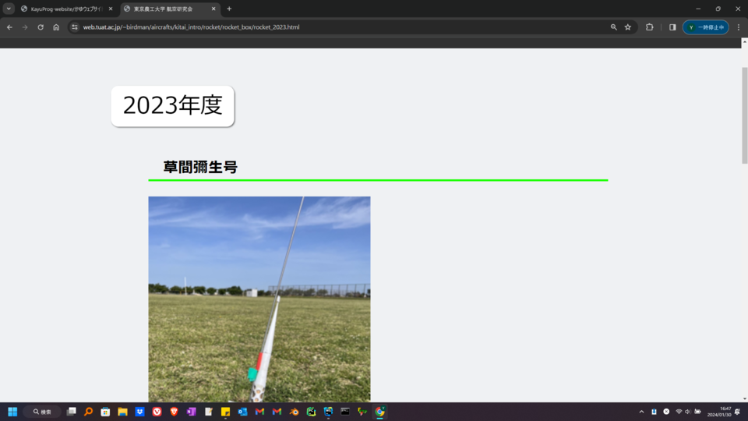
Task: Toggle Windows Task View
Action: click(x=71, y=412)
